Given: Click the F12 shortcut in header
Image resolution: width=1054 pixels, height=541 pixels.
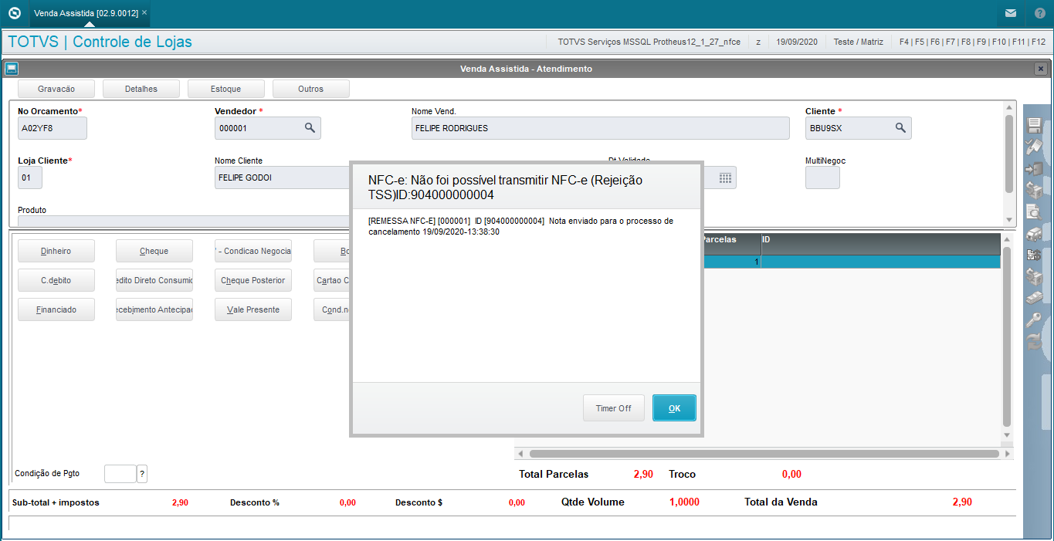Looking at the screenshot, I should 1039,42.
